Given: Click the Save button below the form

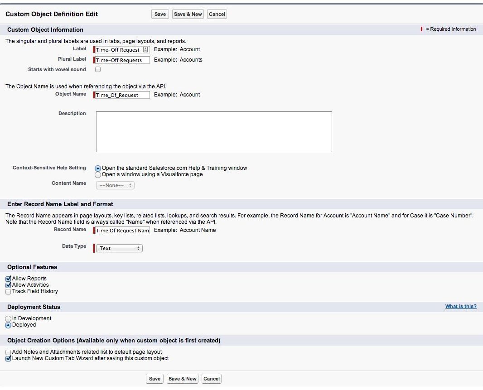Looking at the screenshot, I should [x=155, y=379].
